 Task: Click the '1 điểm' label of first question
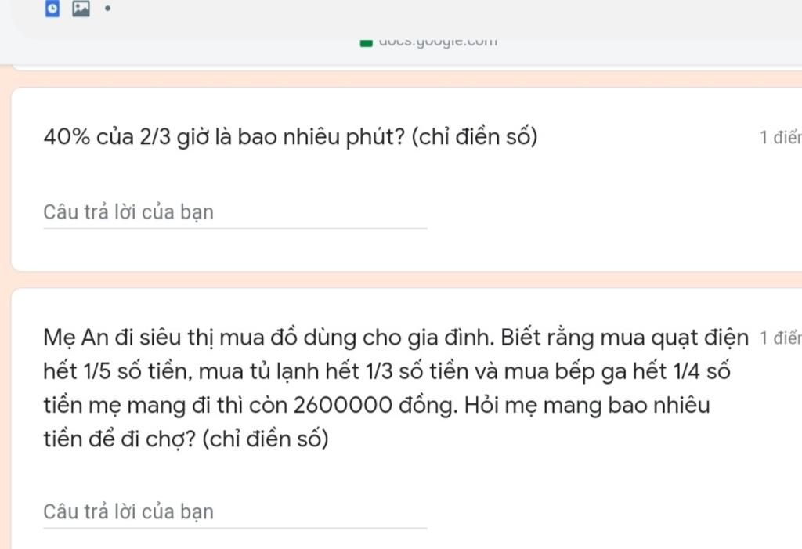pyautogui.click(x=781, y=138)
